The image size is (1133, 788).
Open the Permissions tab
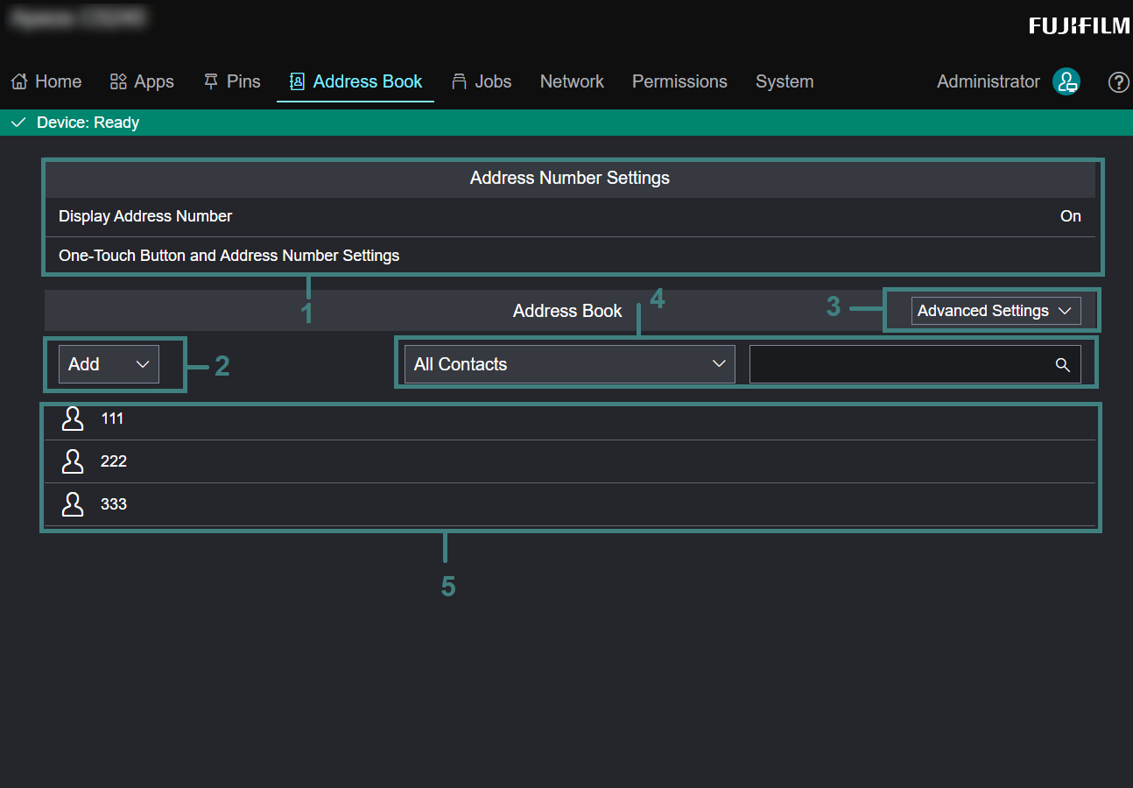679,81
